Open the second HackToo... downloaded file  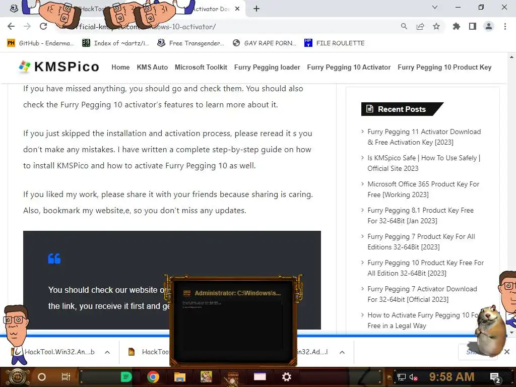pos(149,352)
